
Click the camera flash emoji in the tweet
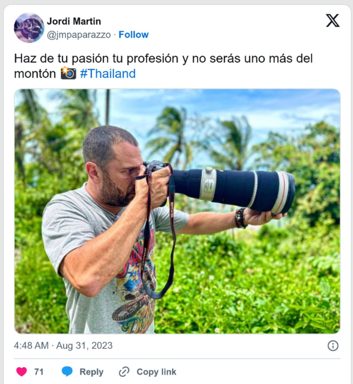point(68,74)
